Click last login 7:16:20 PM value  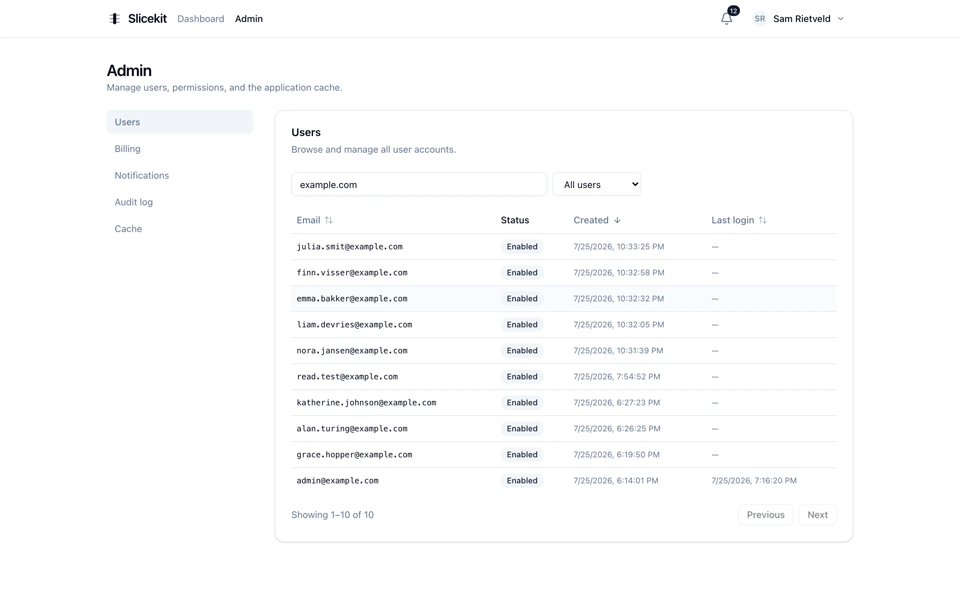pyautogui.click(x=754, y=481)
